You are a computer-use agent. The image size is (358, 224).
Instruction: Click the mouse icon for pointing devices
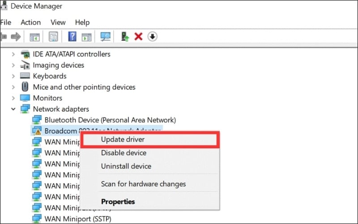pos(25,87)
